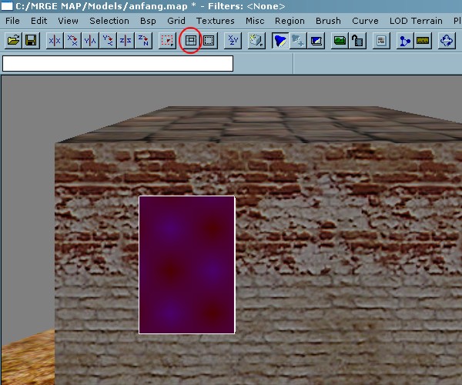
Task: Click the black and white screen icon
Action: tap(316, 40)
